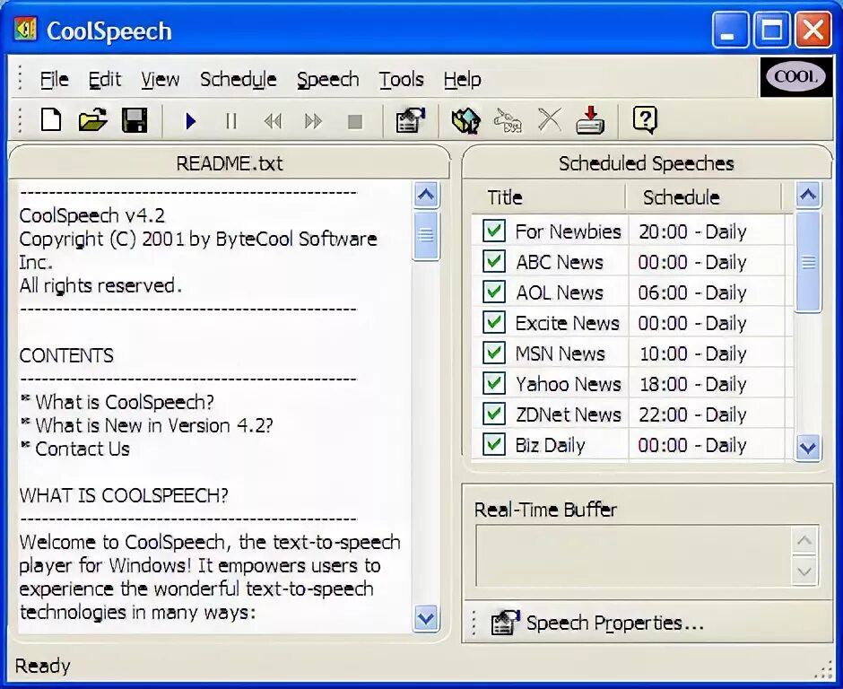Image resolution: width=843 pixels, height=689 pixels.
Task: Fast forward the speech
Action: (313, 121)
